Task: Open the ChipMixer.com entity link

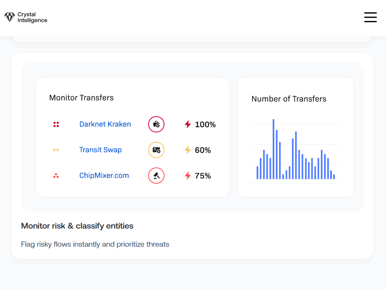Action: click(x=104, y=176)
